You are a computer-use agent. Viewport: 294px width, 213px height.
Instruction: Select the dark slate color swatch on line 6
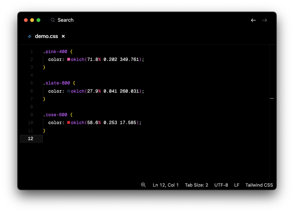[x=69, y=91]
